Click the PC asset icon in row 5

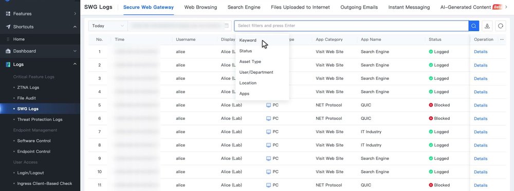(268, 105)
